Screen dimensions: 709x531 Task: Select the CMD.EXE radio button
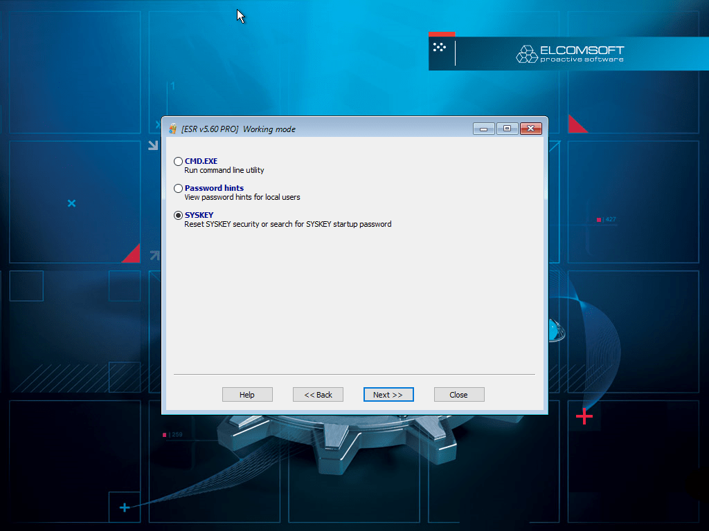pos(178,161)
